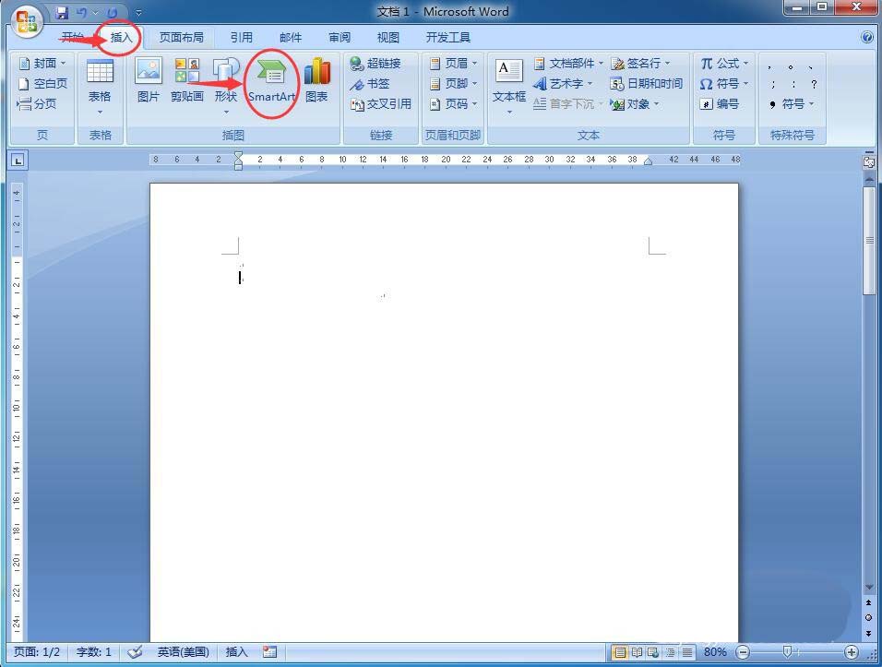882x667 pixels.
Task: Toggle 插入 insert mode in status bar
Action: (x=236, y=652)
